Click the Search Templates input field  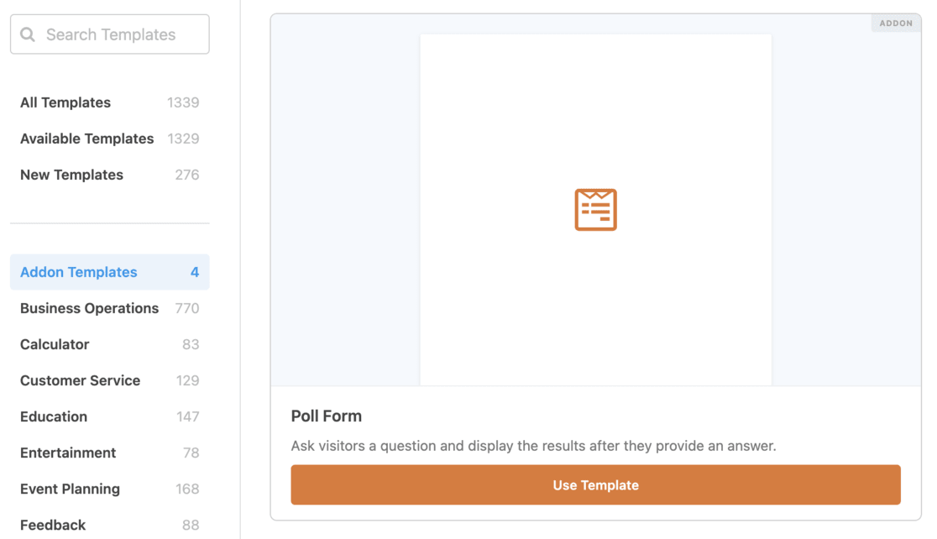[x=118, y=34]
